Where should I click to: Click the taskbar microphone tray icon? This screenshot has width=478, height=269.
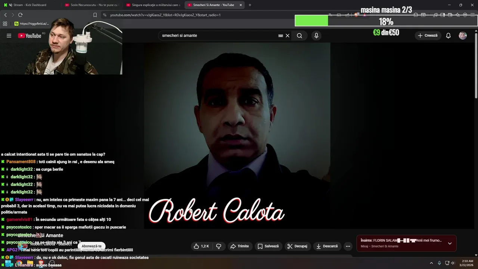439,263
